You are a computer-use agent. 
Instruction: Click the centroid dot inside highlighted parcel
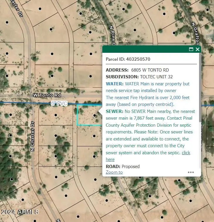coord(94,116)
